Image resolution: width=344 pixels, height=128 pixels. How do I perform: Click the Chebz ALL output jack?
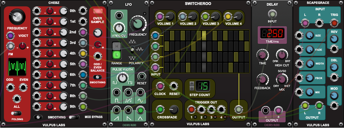pyautogui.click(x=17, y=99)
